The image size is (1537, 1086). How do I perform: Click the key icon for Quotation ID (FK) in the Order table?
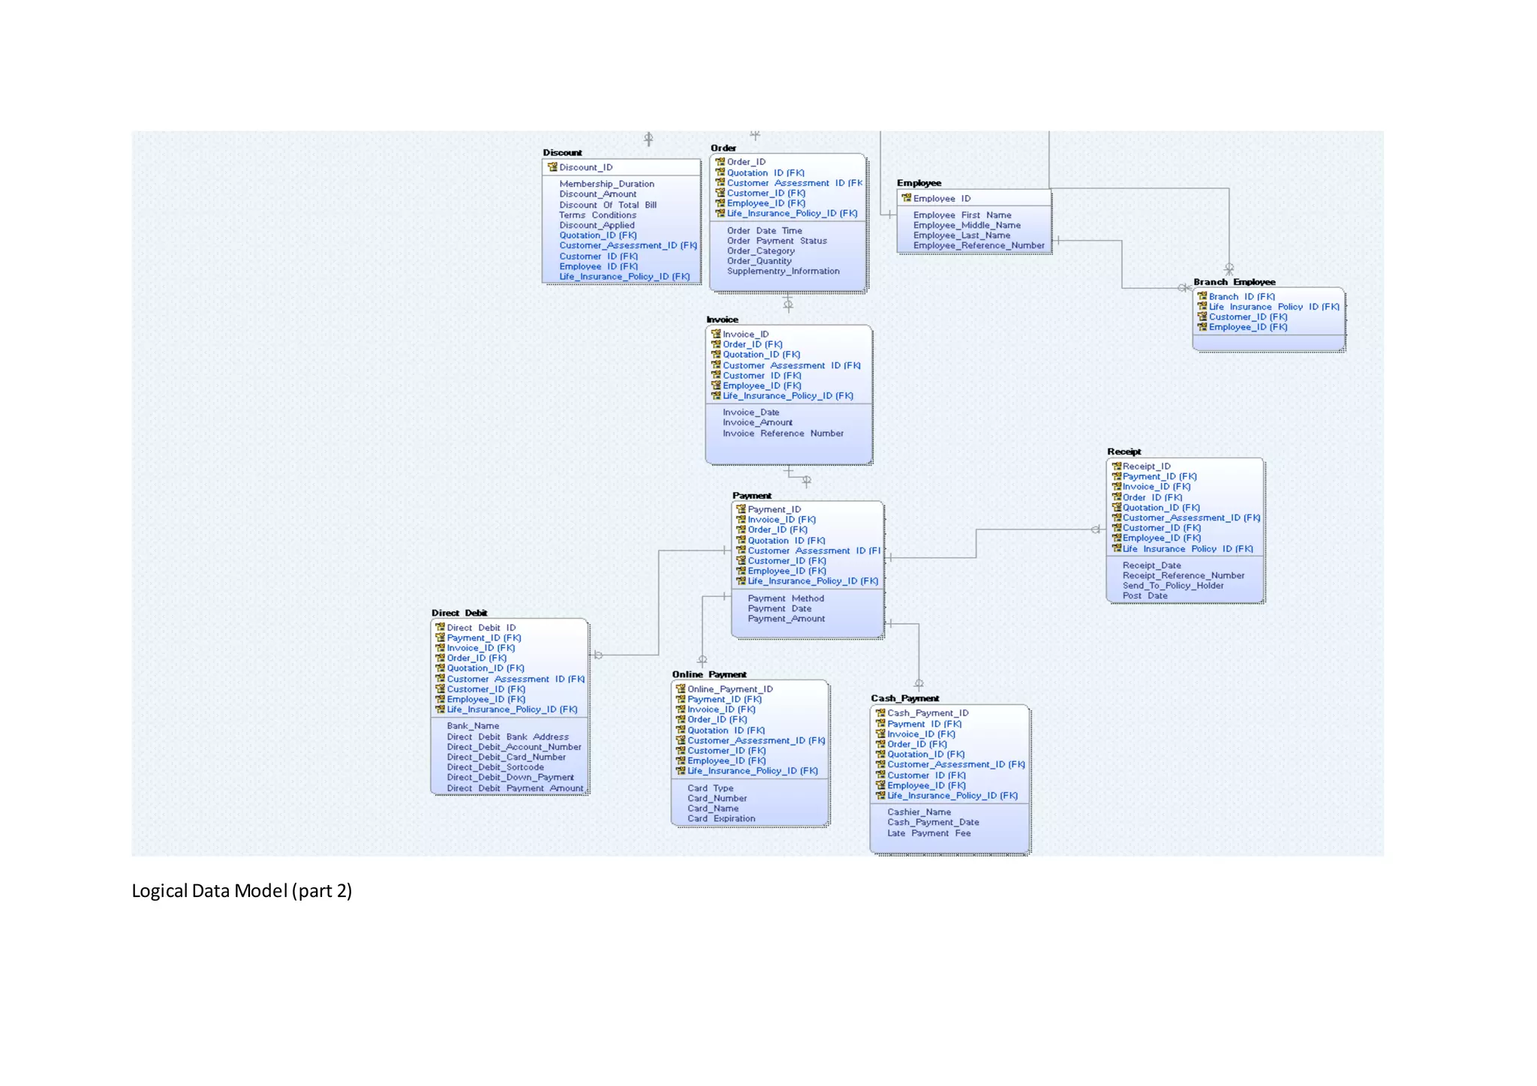(720, 172)
